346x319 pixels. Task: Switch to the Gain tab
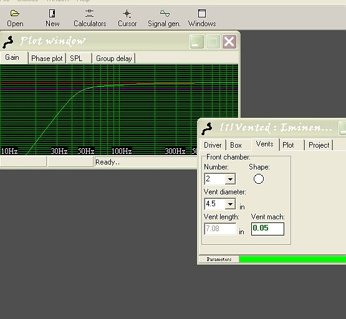[14, 57]
